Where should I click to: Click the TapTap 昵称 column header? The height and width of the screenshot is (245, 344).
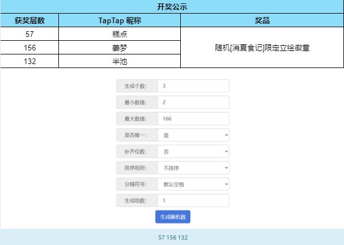point(120,20)
